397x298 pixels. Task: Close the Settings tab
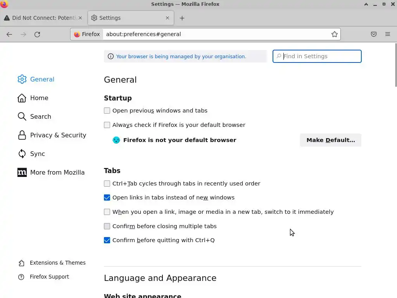(167, 18)
